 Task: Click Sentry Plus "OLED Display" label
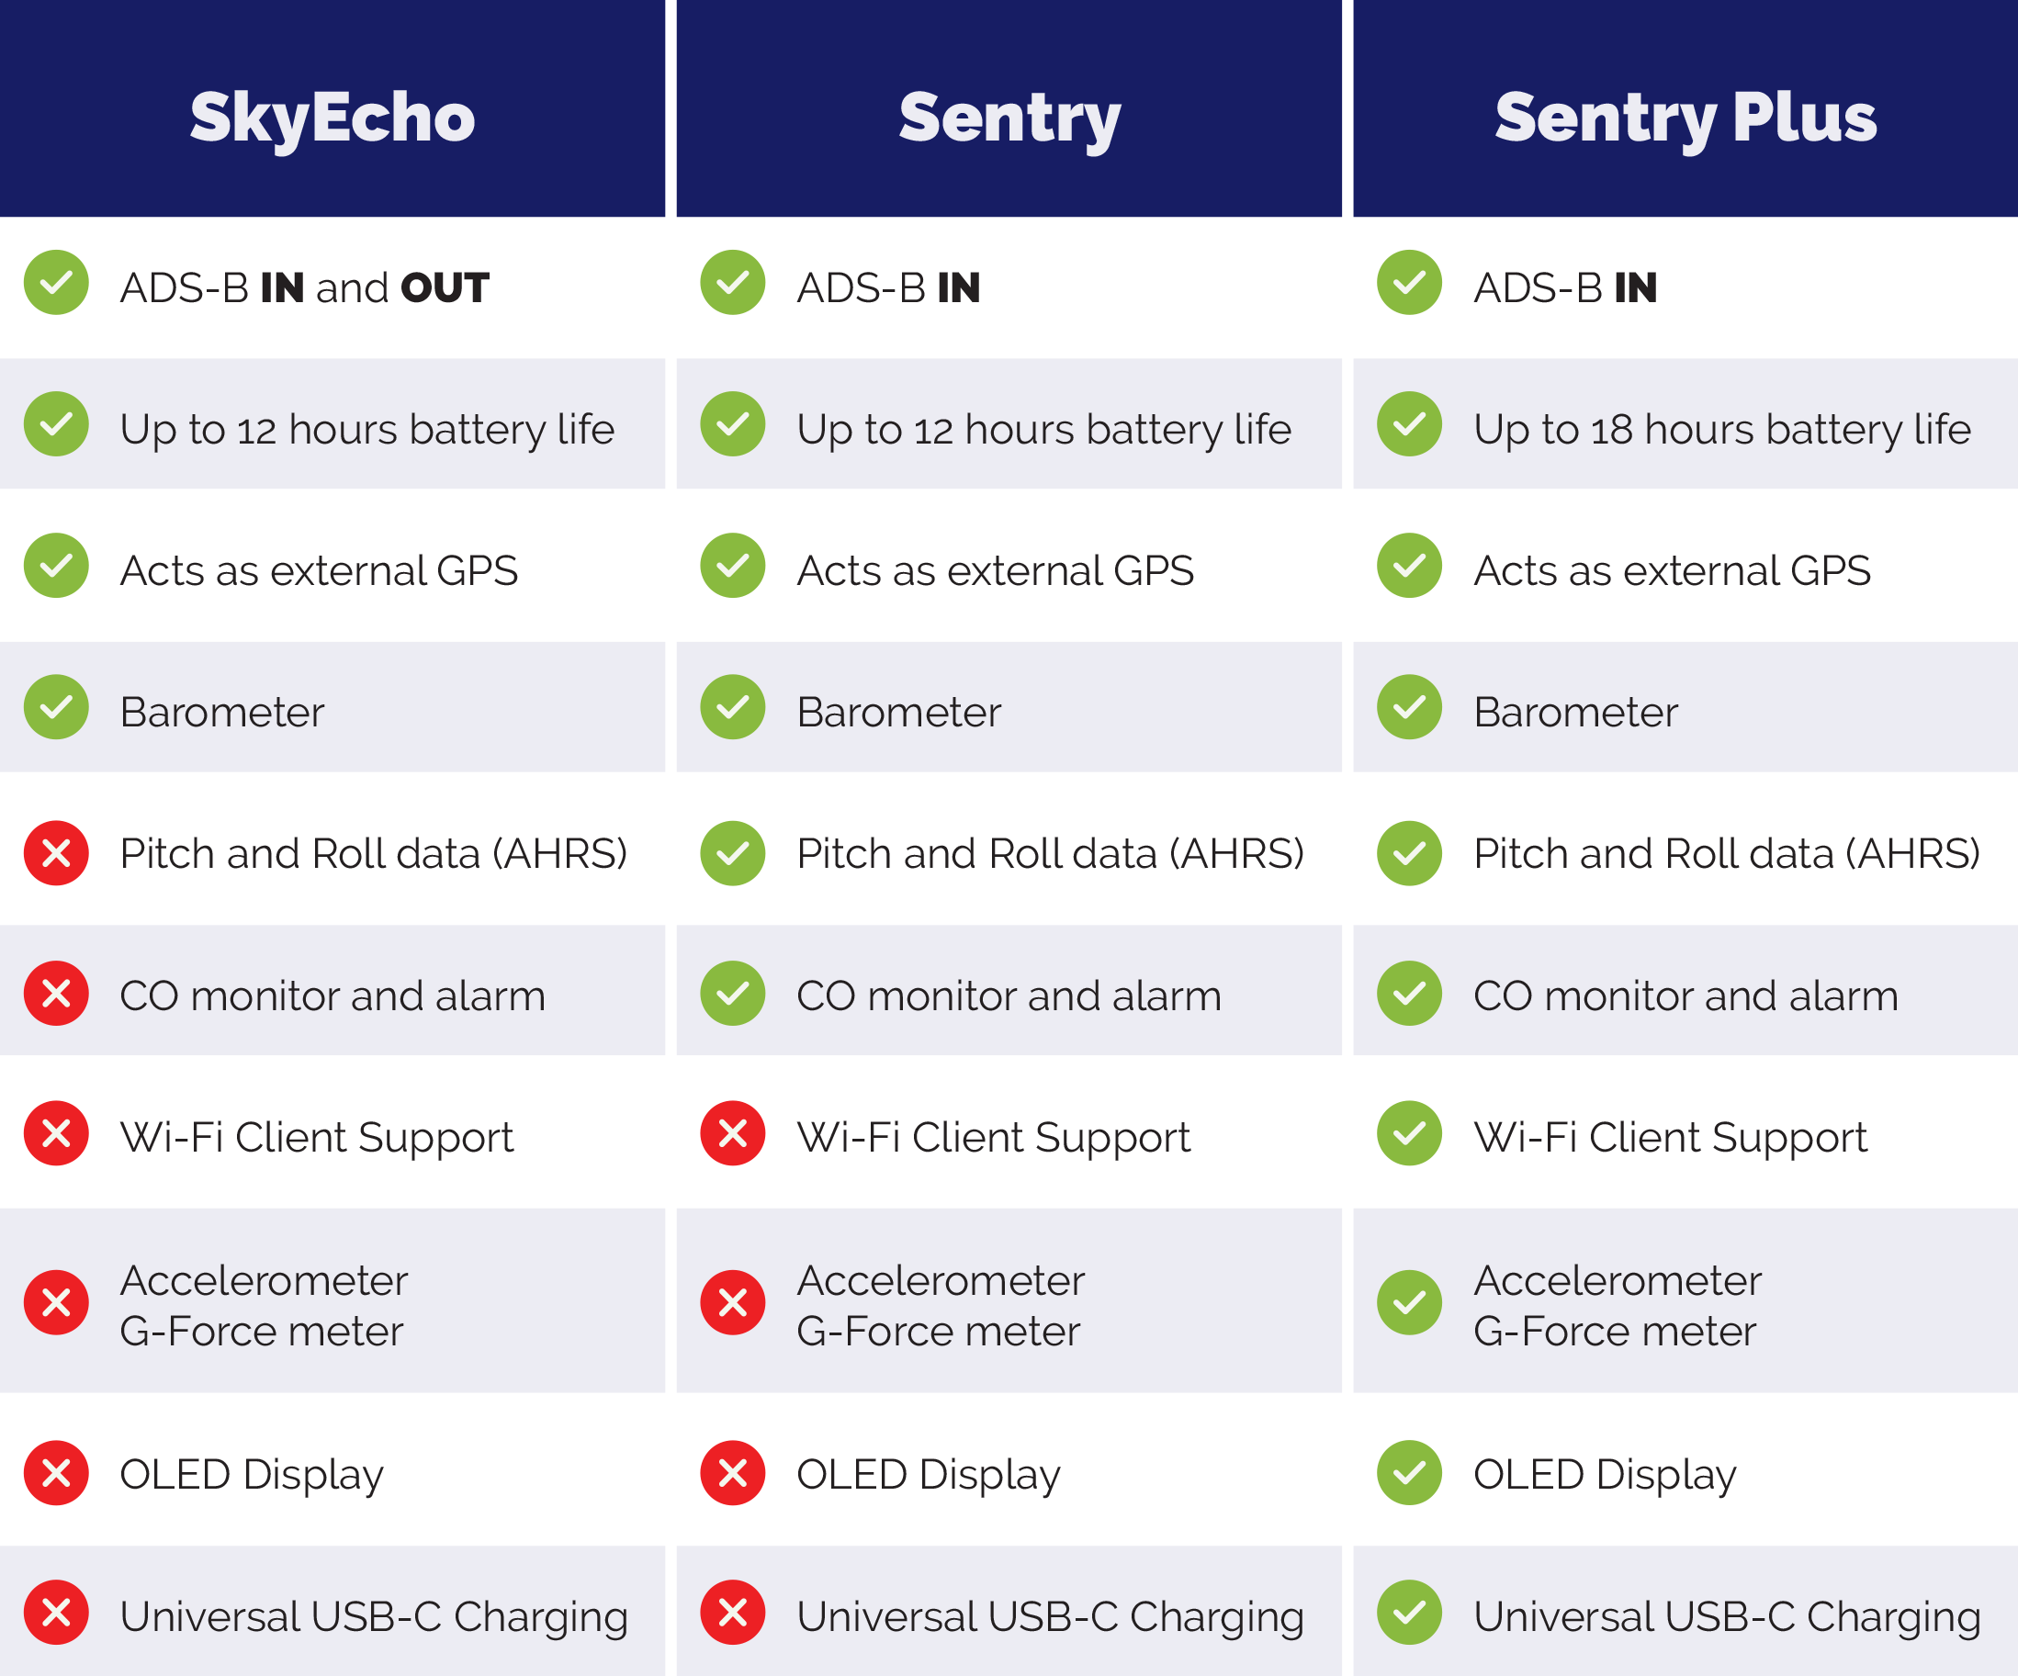click(1605, 1474)
